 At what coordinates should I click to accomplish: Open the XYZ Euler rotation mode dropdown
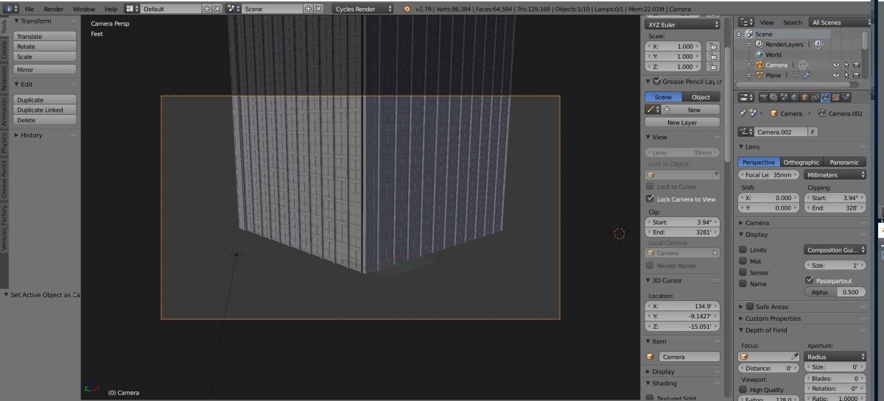pos(683,24)
